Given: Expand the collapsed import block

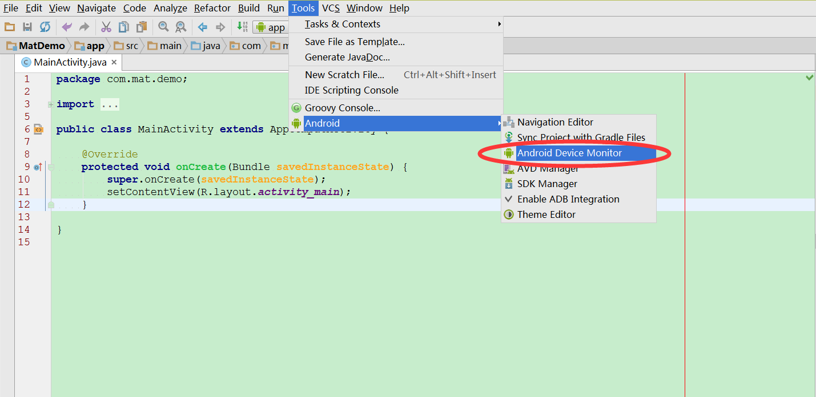Looking at the screenshot, I should point(51,104).
